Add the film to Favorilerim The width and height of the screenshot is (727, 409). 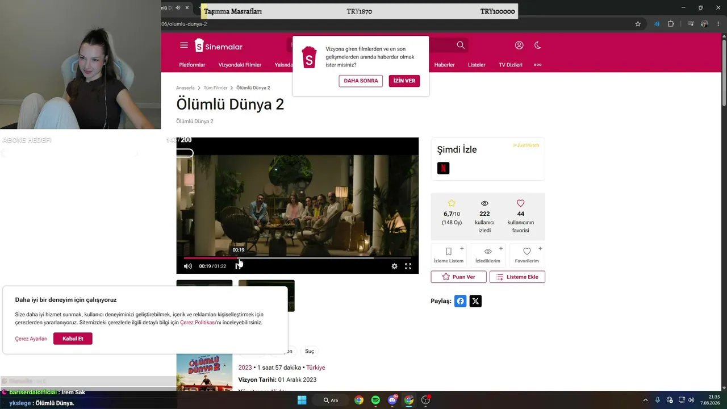[527, 255]
